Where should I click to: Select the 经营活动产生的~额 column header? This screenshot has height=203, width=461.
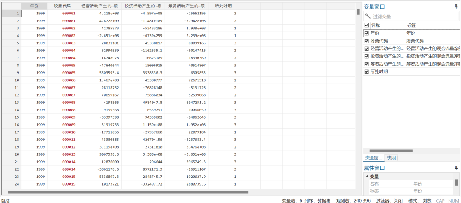pos(99,6)
